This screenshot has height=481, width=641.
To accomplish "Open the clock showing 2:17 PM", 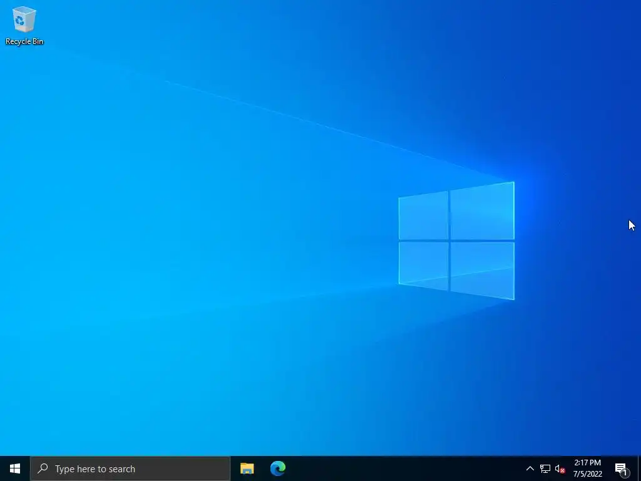I will pos(587,468).
